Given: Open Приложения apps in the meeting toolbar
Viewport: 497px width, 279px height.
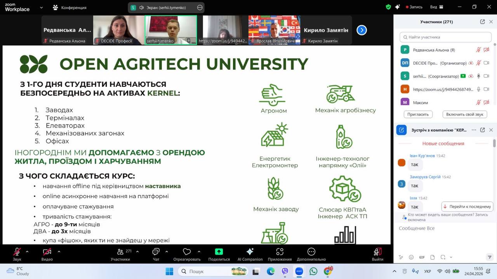Looking at the screenshot, I should [x=280, y=254].
